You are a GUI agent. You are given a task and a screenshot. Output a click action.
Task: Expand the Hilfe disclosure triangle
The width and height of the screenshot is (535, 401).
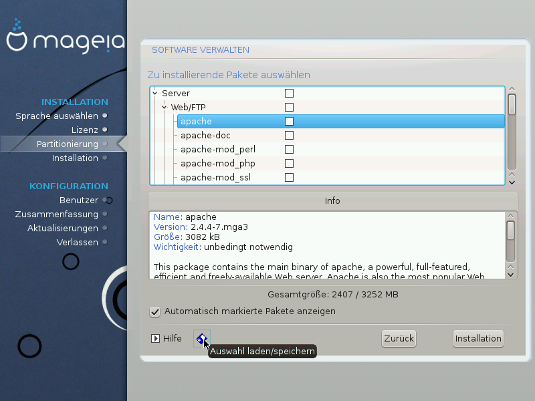coord(155,338)
